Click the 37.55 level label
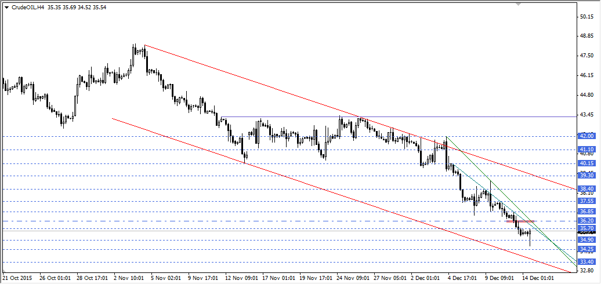Viewport: 601px width, 284px height. (586, 201)
